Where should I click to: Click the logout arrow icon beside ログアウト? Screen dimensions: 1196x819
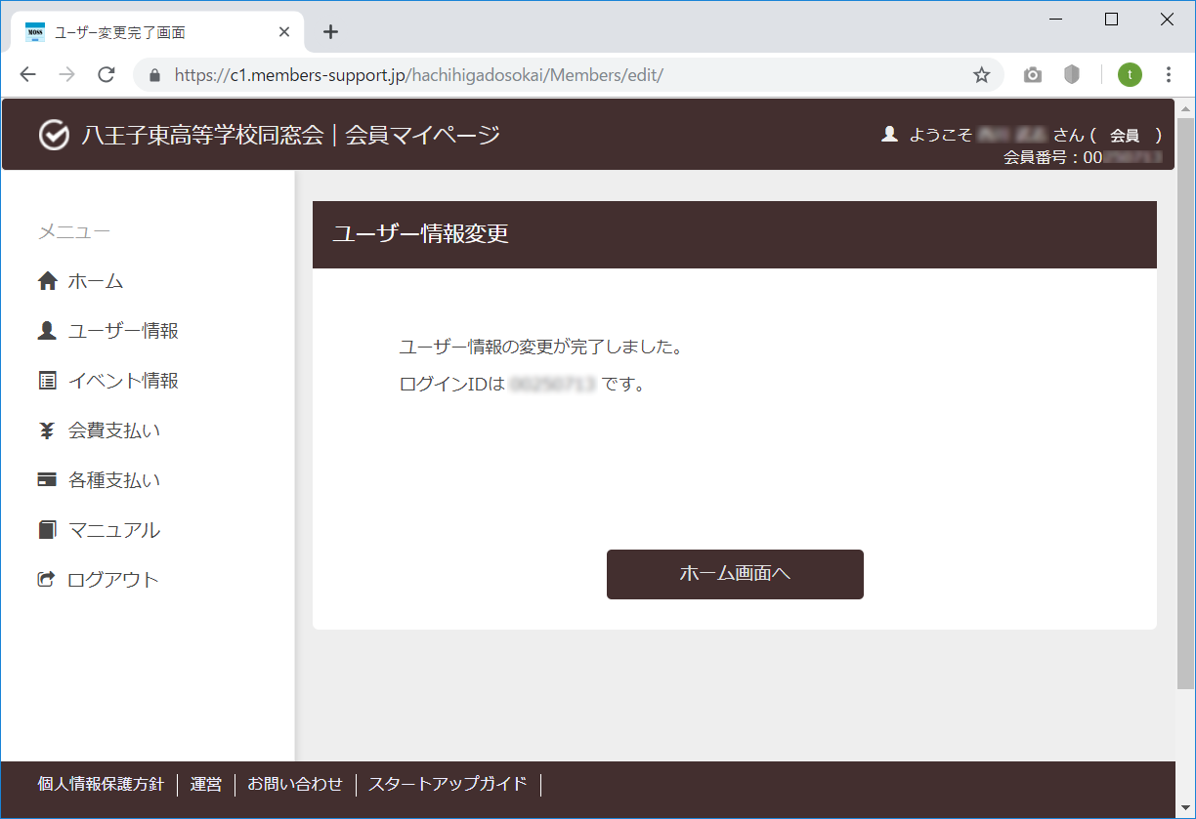[46, 579]
